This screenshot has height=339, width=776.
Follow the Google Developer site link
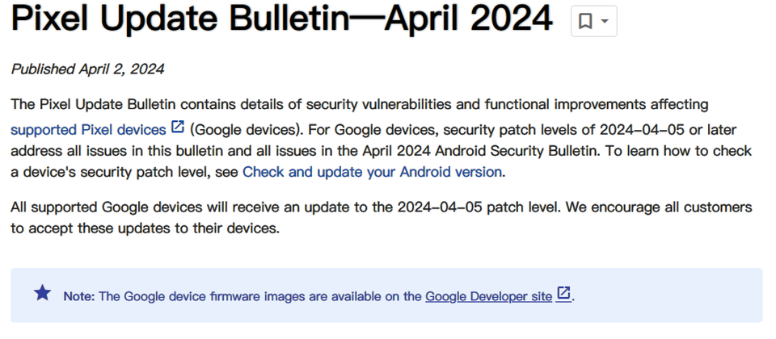488,296
